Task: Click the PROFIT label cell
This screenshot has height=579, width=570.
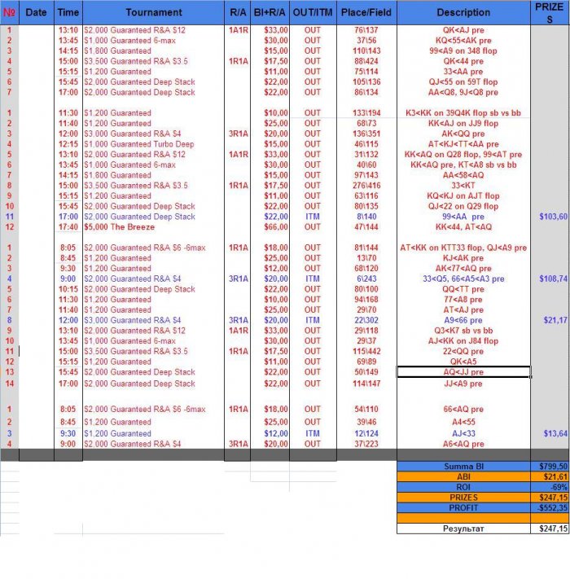Action: 463,507
